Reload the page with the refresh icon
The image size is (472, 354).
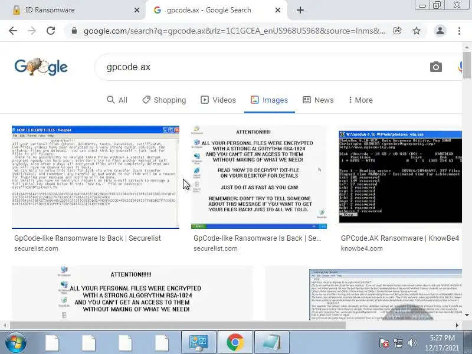pyautogui.click(x=51, y=31)
